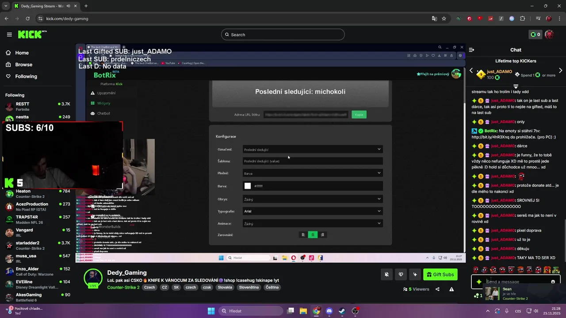
Task: Open Windows Start menu
Action: pos(211,311)
